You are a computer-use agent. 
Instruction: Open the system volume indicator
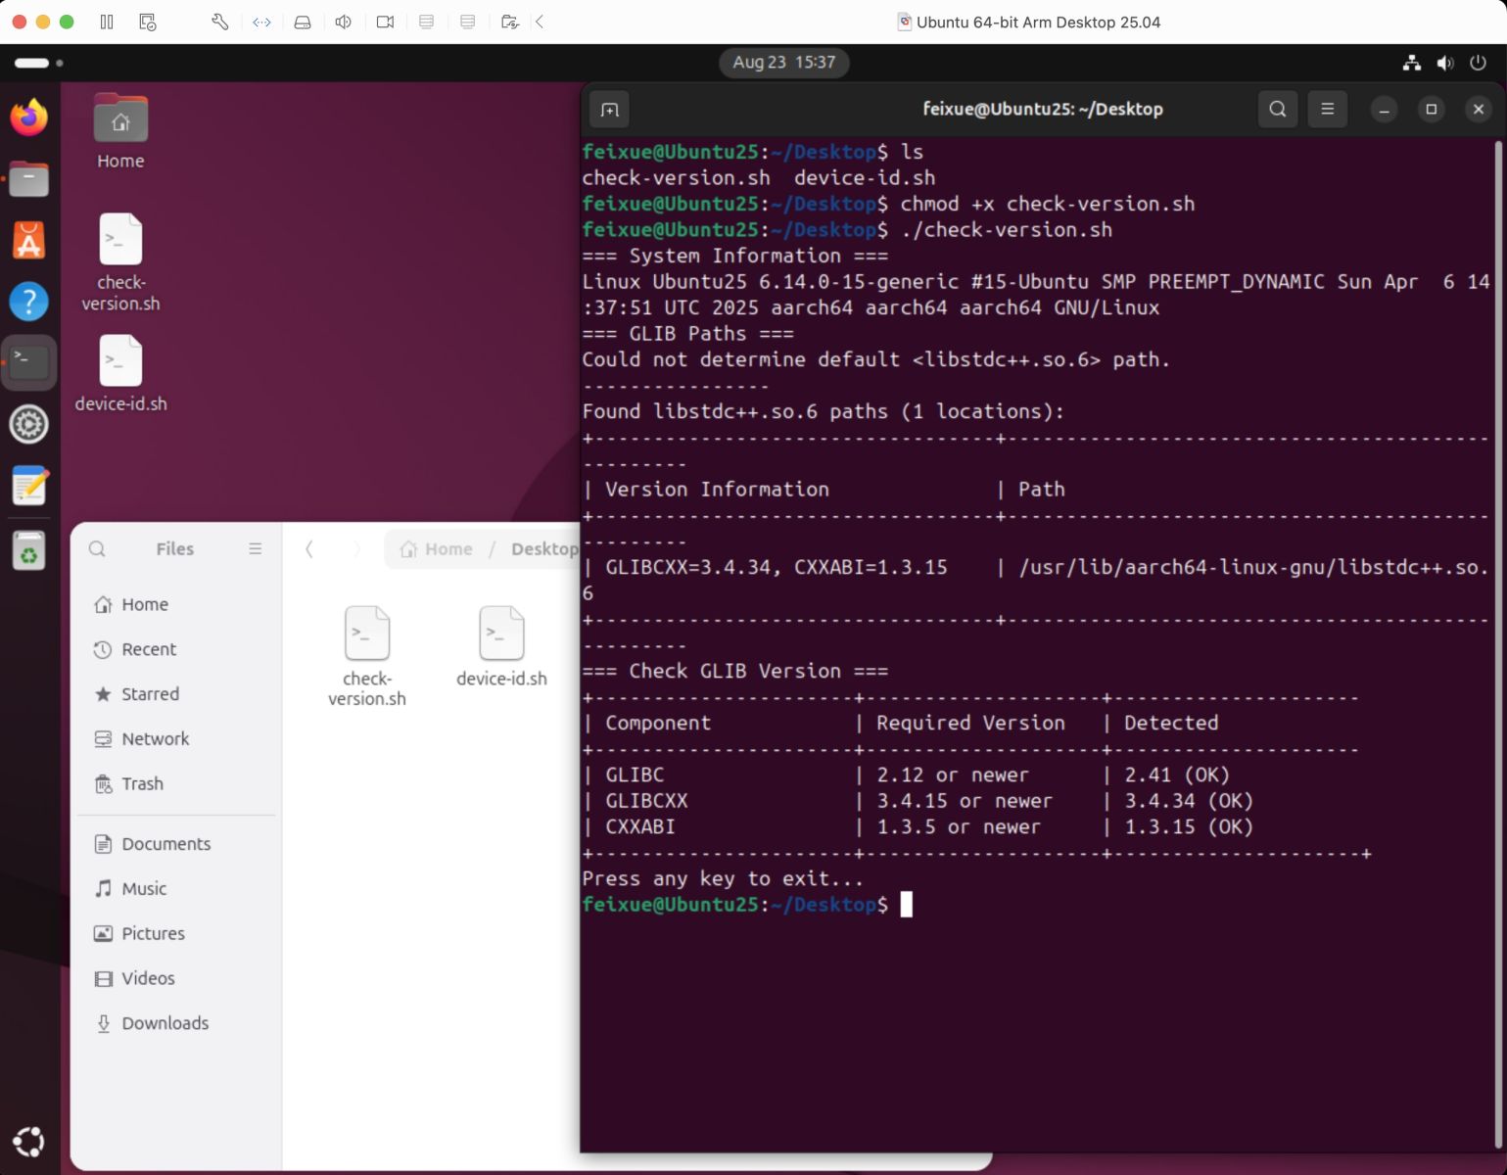[1444, 63]
